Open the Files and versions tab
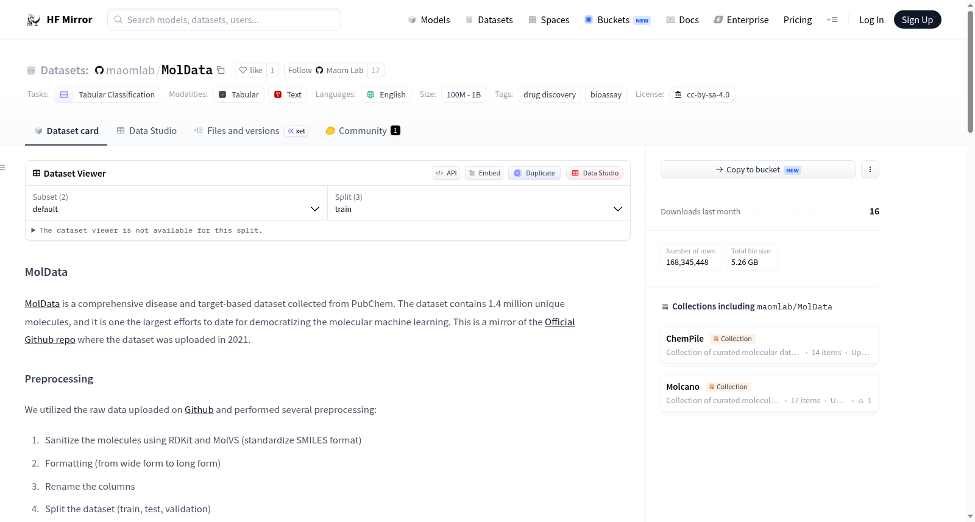Image resolution: width=975 pixels, height=522 pixels. tap(250, 130)
